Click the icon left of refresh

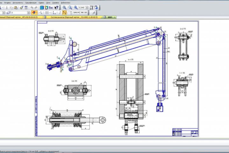pos(92,8)
